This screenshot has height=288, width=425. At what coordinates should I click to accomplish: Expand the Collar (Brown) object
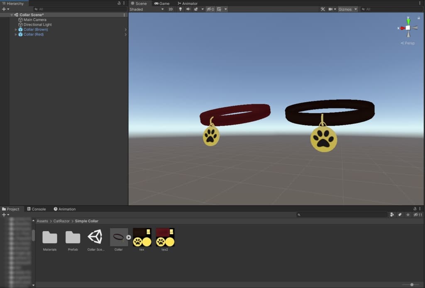(x=16, y=30)
